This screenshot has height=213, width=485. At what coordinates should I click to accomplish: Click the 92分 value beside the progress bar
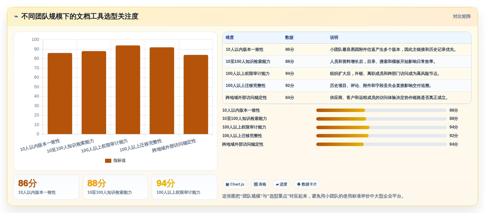(454, 136)
